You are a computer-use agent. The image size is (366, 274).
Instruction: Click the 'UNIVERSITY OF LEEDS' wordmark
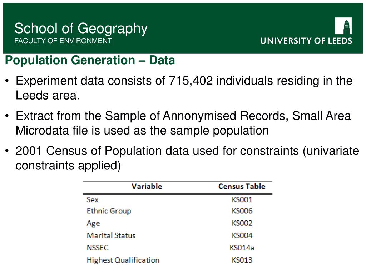306,41
